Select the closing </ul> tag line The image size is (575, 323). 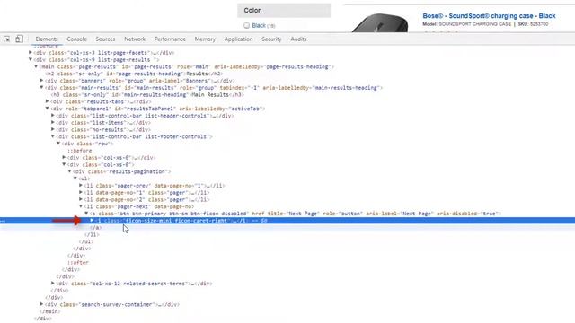click(x=86, y=241)
